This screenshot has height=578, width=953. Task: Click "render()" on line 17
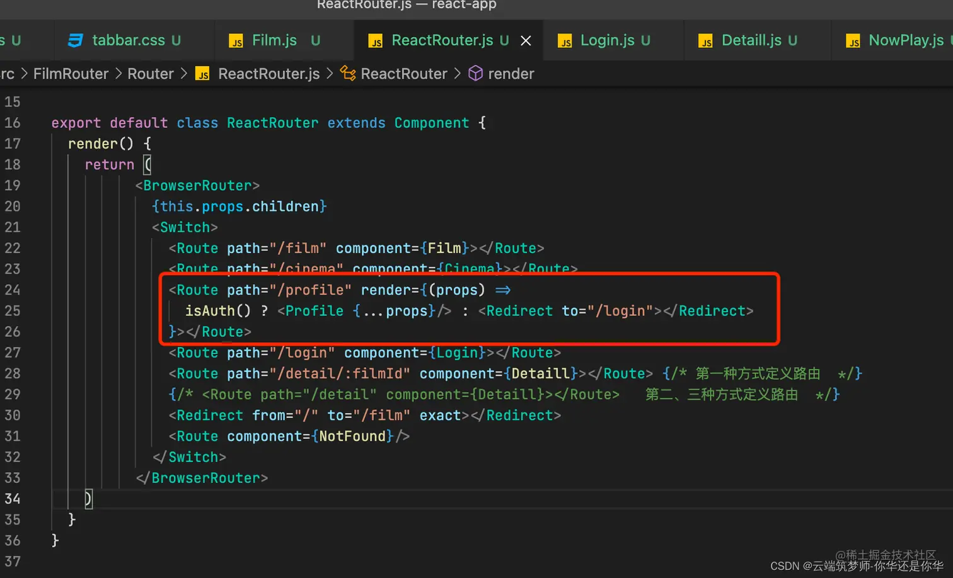pos(101,144)
